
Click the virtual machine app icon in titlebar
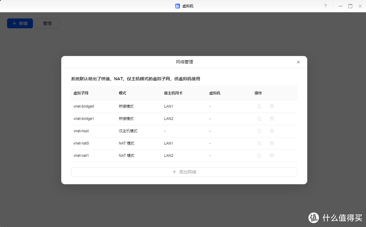[x=177, y=6]
